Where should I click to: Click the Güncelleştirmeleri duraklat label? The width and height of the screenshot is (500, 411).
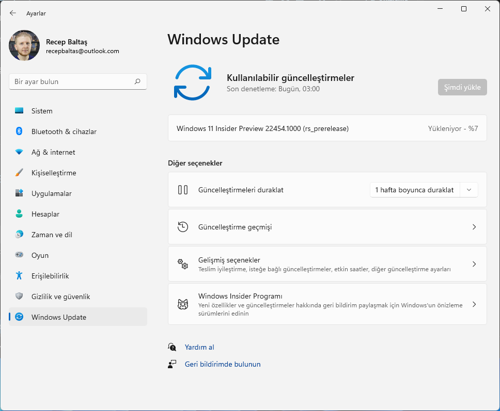[241, 190]
